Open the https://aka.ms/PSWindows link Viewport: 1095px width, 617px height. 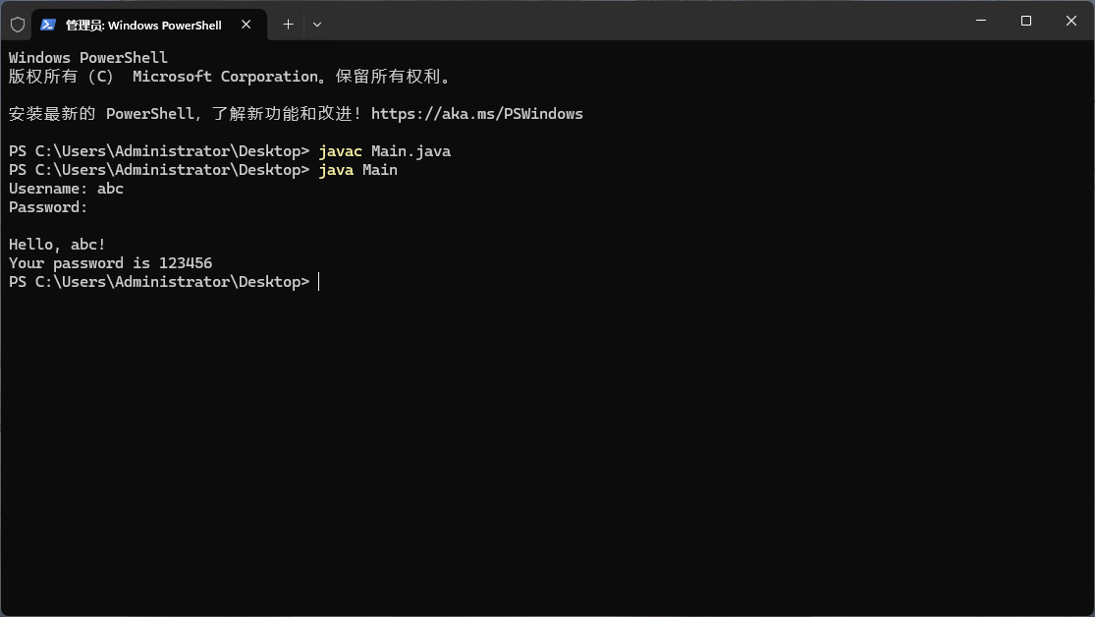[476, 114]
